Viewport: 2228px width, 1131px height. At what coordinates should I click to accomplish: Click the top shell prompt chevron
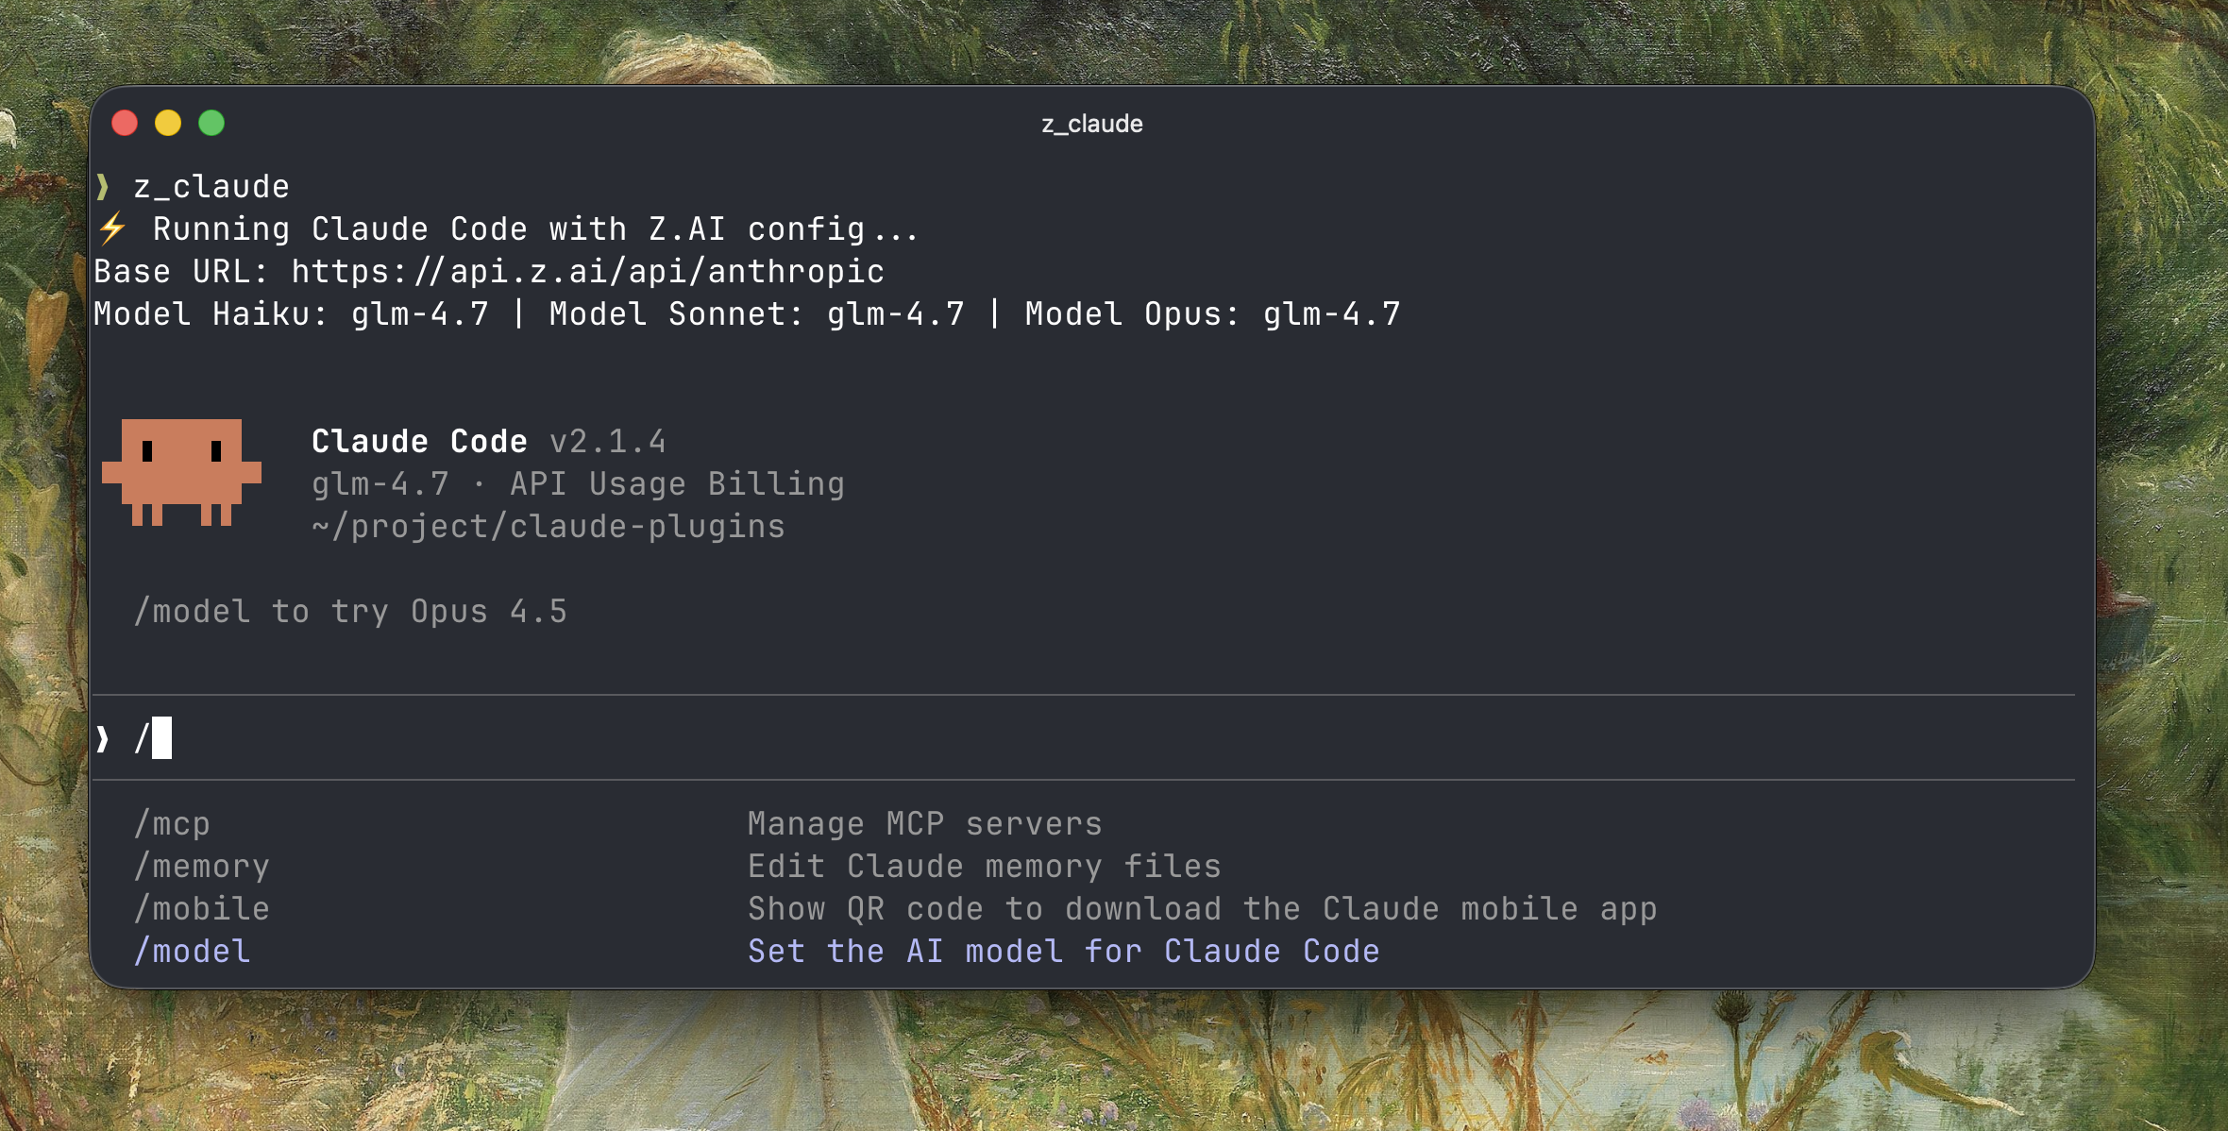[x=103, y=187]
